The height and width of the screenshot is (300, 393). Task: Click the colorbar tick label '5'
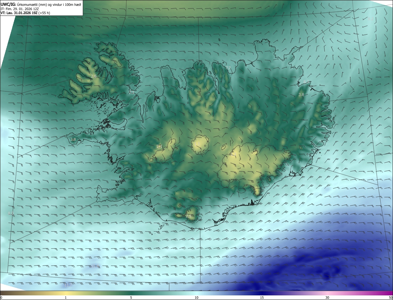(131, 298)
